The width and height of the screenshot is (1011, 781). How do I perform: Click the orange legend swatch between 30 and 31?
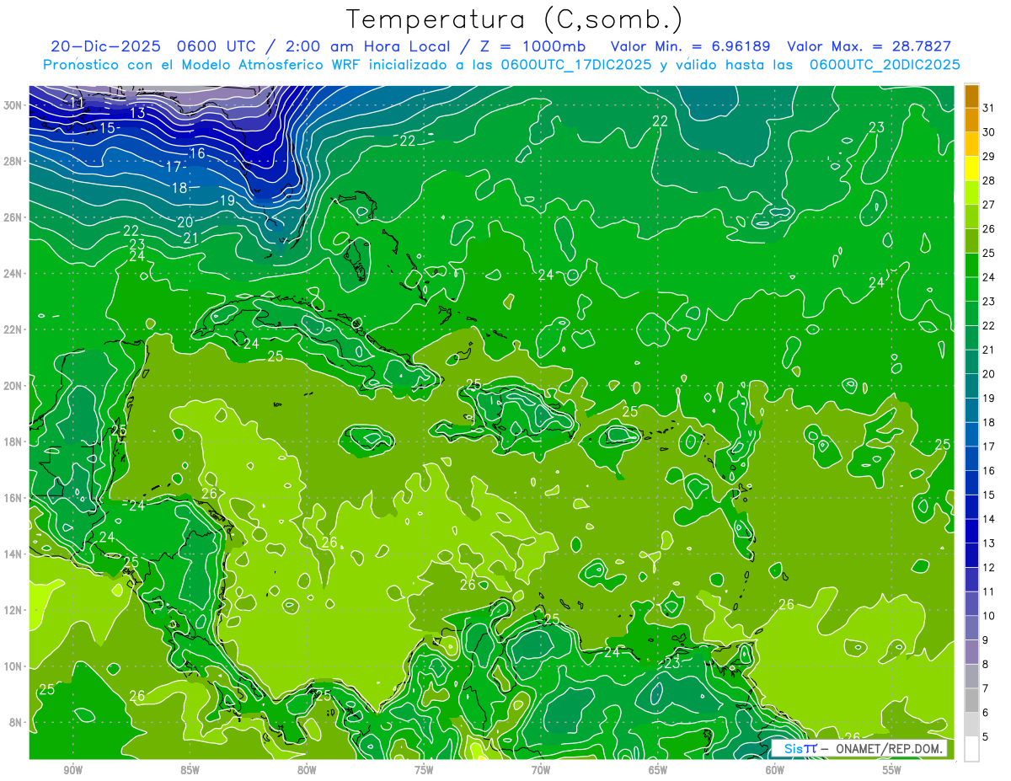[971, 120]
